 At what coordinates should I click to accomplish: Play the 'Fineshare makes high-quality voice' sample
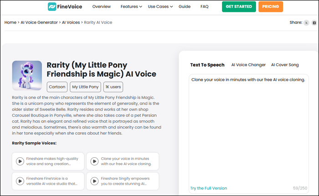click(20, 161)
